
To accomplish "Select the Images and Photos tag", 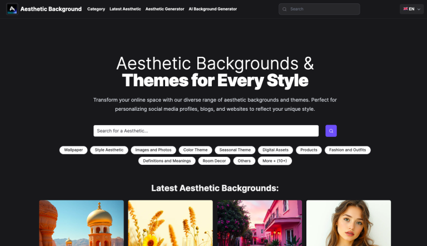I will (153, 150).
